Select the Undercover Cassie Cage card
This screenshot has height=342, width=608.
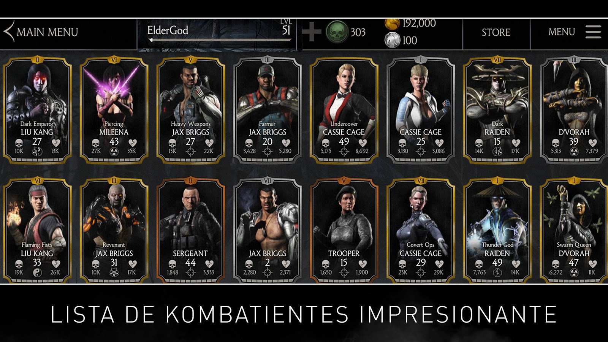point(344,111)
